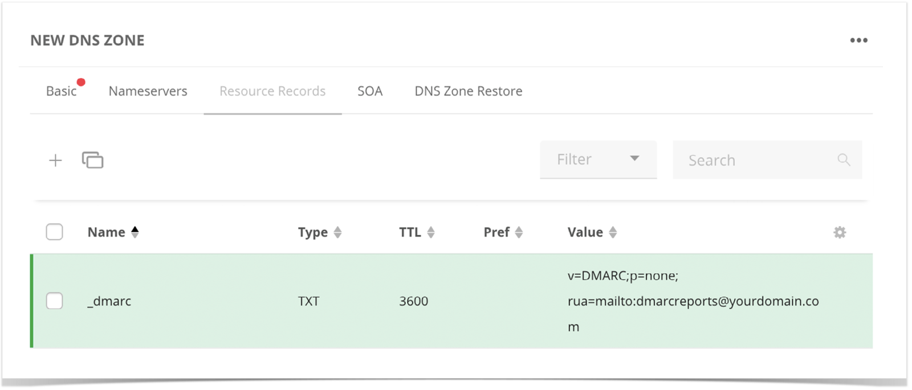Viewport: 912px width, 390px height.
Task: Check the _dmarc record checkbox
Action: point(55,301)
